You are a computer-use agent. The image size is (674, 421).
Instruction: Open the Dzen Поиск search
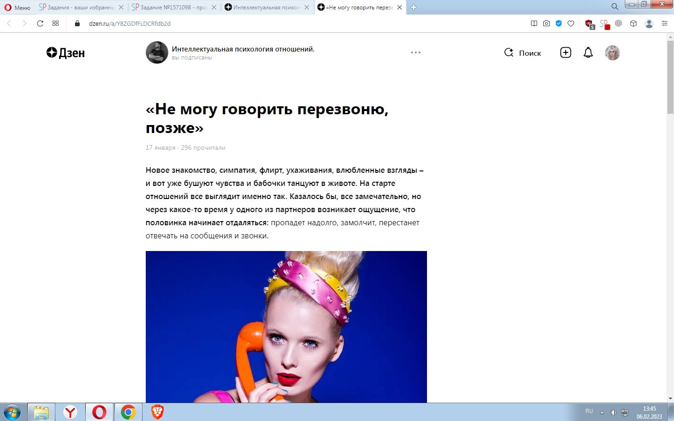pyautogui.click(x=523, y=53)
